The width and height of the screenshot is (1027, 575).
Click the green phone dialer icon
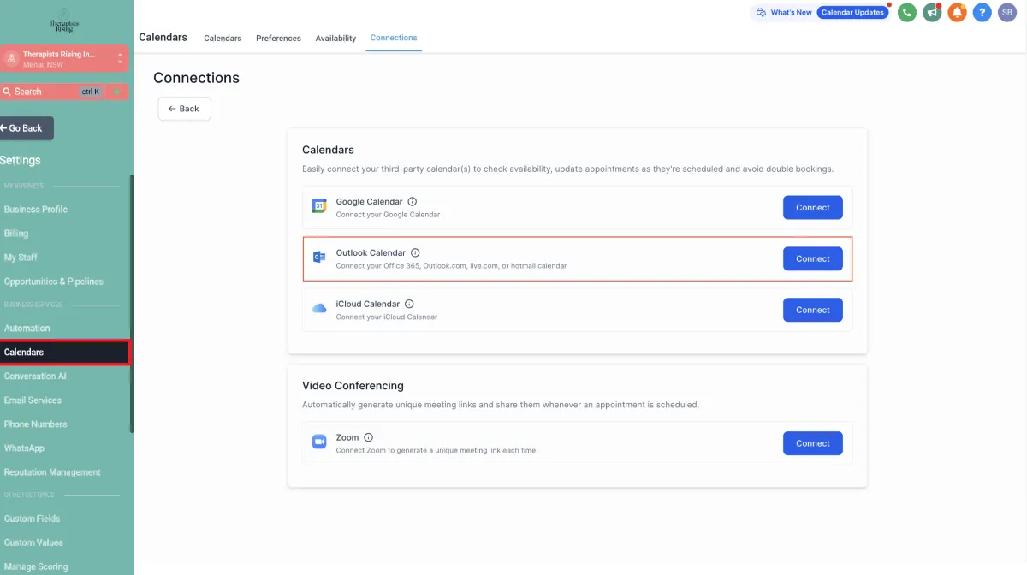coord(906,13)
